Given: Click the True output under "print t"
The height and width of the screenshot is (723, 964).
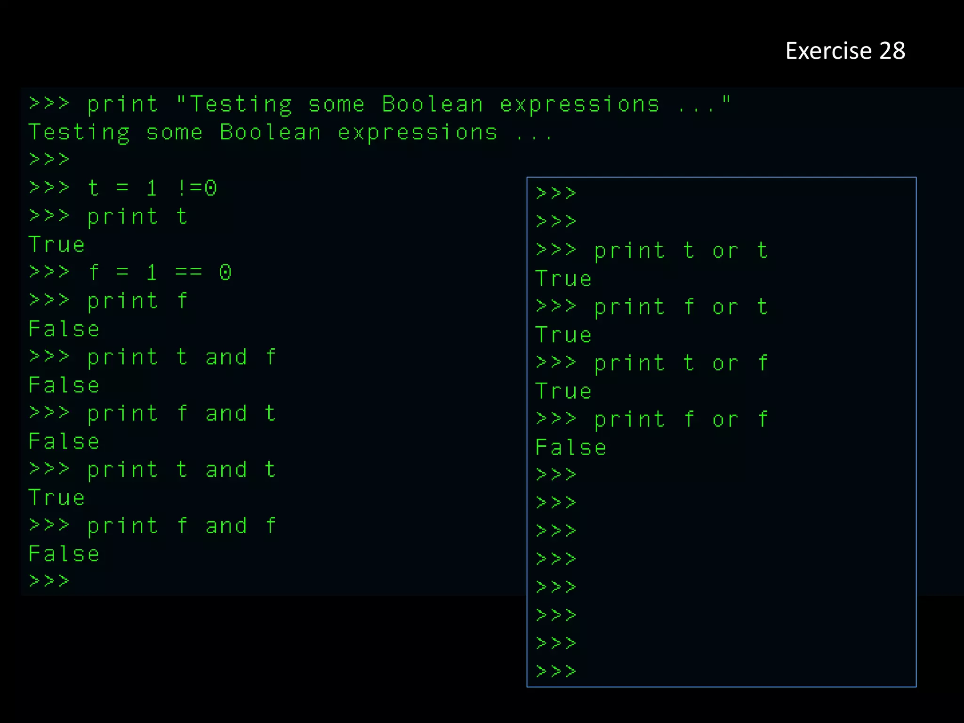Looking at the screenshot, I should pos(56,245).
